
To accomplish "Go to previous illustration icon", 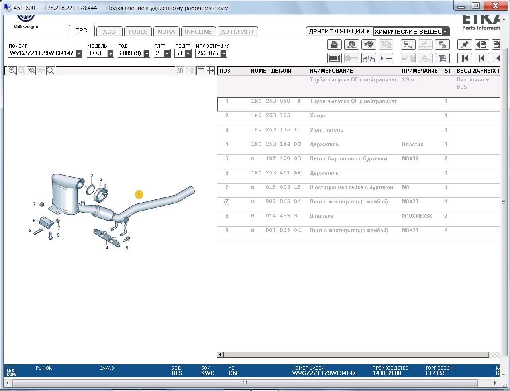I will tap(482, 58).
